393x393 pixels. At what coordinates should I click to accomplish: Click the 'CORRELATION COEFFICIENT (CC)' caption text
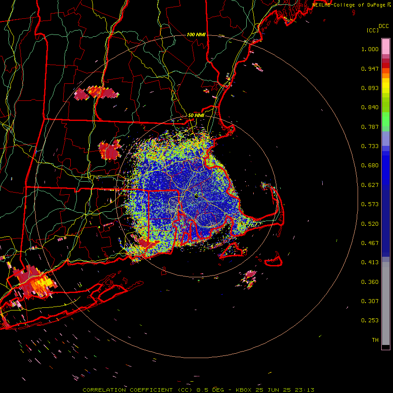pos(138,390)
